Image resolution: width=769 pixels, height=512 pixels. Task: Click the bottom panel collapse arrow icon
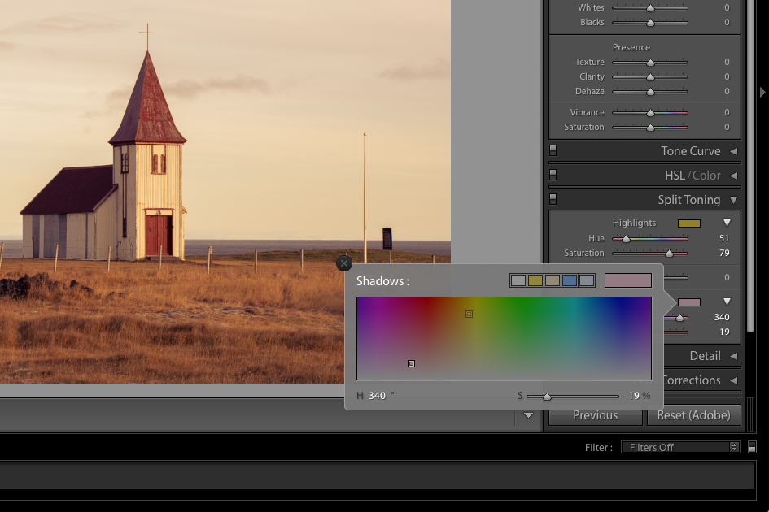(528, 415)
